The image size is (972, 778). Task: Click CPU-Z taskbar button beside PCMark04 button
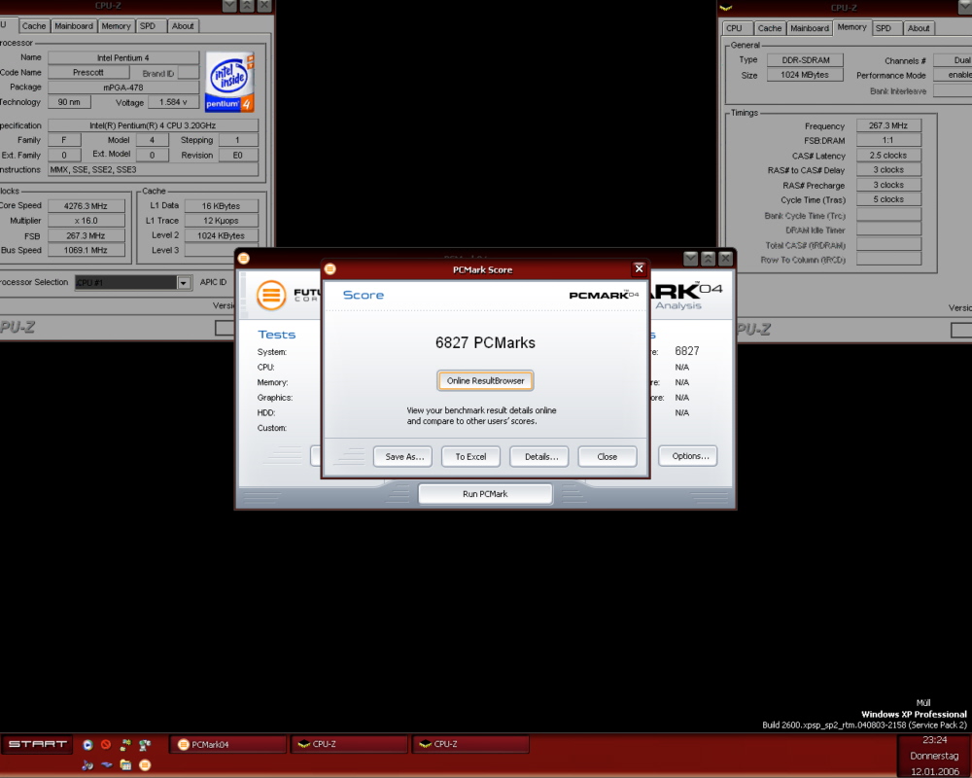(x=349, y=745)
